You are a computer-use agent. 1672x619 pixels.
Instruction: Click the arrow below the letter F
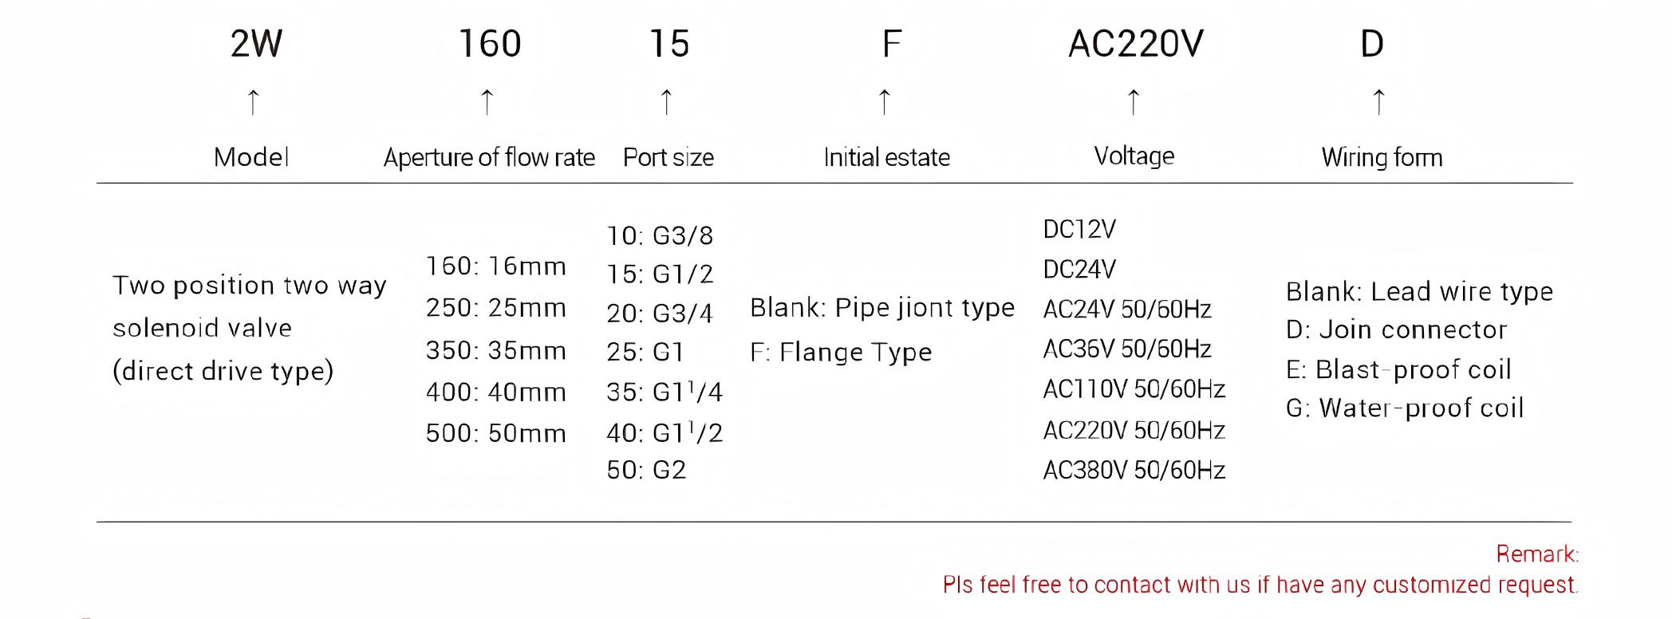pos(885,102)
